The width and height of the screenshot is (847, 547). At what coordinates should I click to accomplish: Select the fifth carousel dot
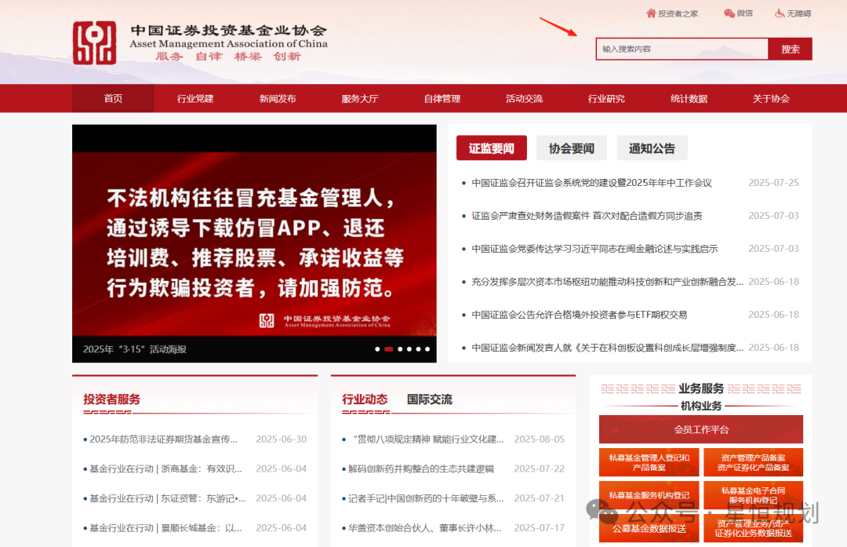coord(418,349)
